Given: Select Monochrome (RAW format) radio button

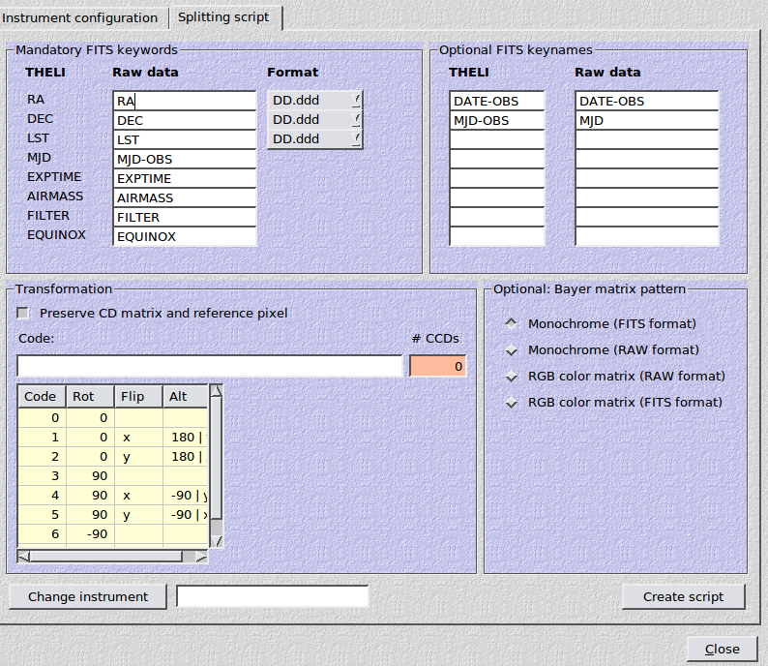Looking at the screenshot, I should (512, 350).
